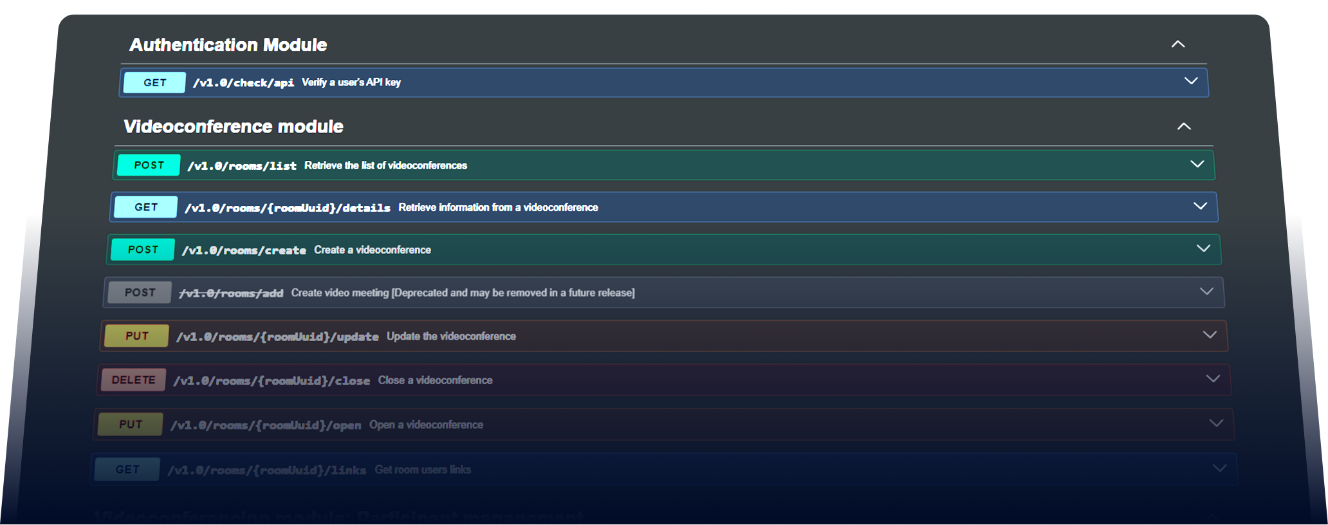Click POST badge for rooms/create endpoint

(142, 250)
